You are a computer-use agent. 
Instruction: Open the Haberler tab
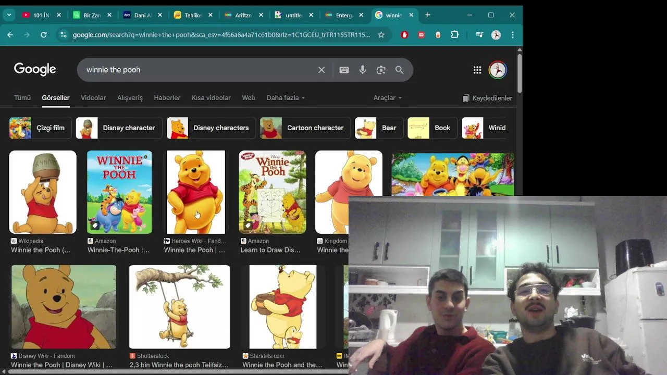click(x=167, y=98)
